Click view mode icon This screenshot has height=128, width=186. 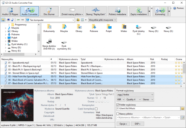pyautogui.click(x=83, y=20)
